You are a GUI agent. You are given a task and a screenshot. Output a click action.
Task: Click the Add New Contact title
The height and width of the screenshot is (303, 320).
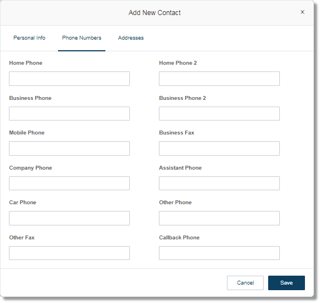point(154,13)
